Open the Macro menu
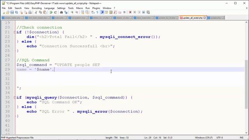This screenshot has height=140, width=249. (x=79, y=8)
